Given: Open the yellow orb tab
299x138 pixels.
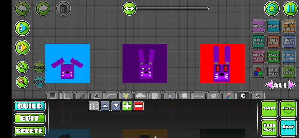Looking at the screenshot, I should 126,96.
